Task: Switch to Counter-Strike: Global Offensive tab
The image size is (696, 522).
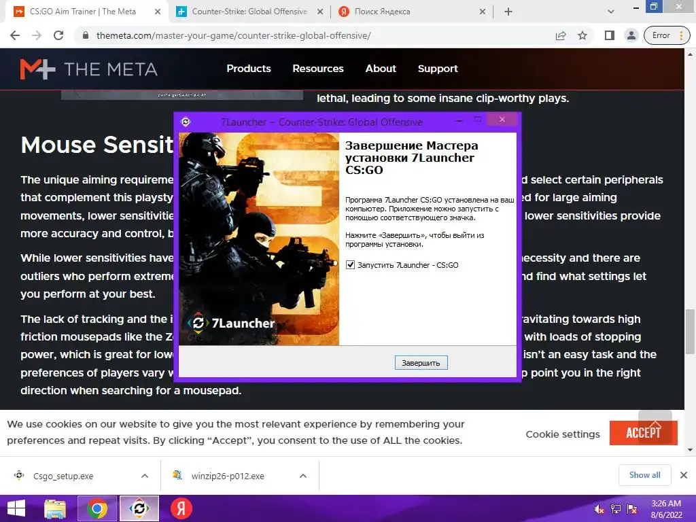Action: [x=249, y=12]
